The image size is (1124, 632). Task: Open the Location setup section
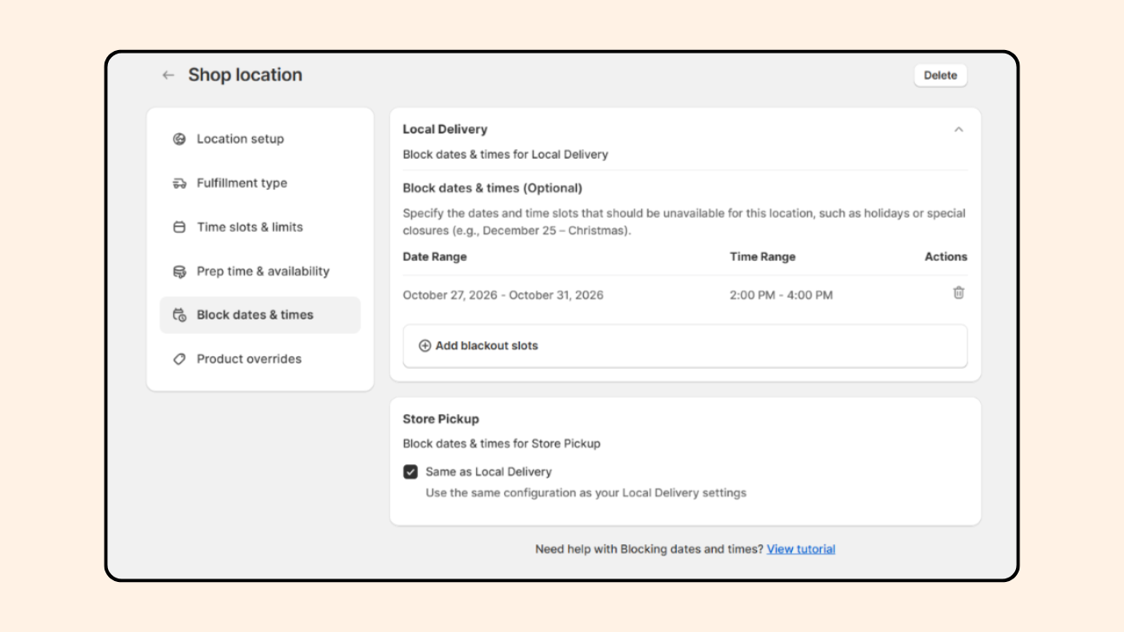[x=260, y=139]
